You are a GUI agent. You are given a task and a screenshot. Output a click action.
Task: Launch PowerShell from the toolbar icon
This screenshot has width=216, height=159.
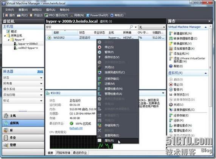[88, 15]
